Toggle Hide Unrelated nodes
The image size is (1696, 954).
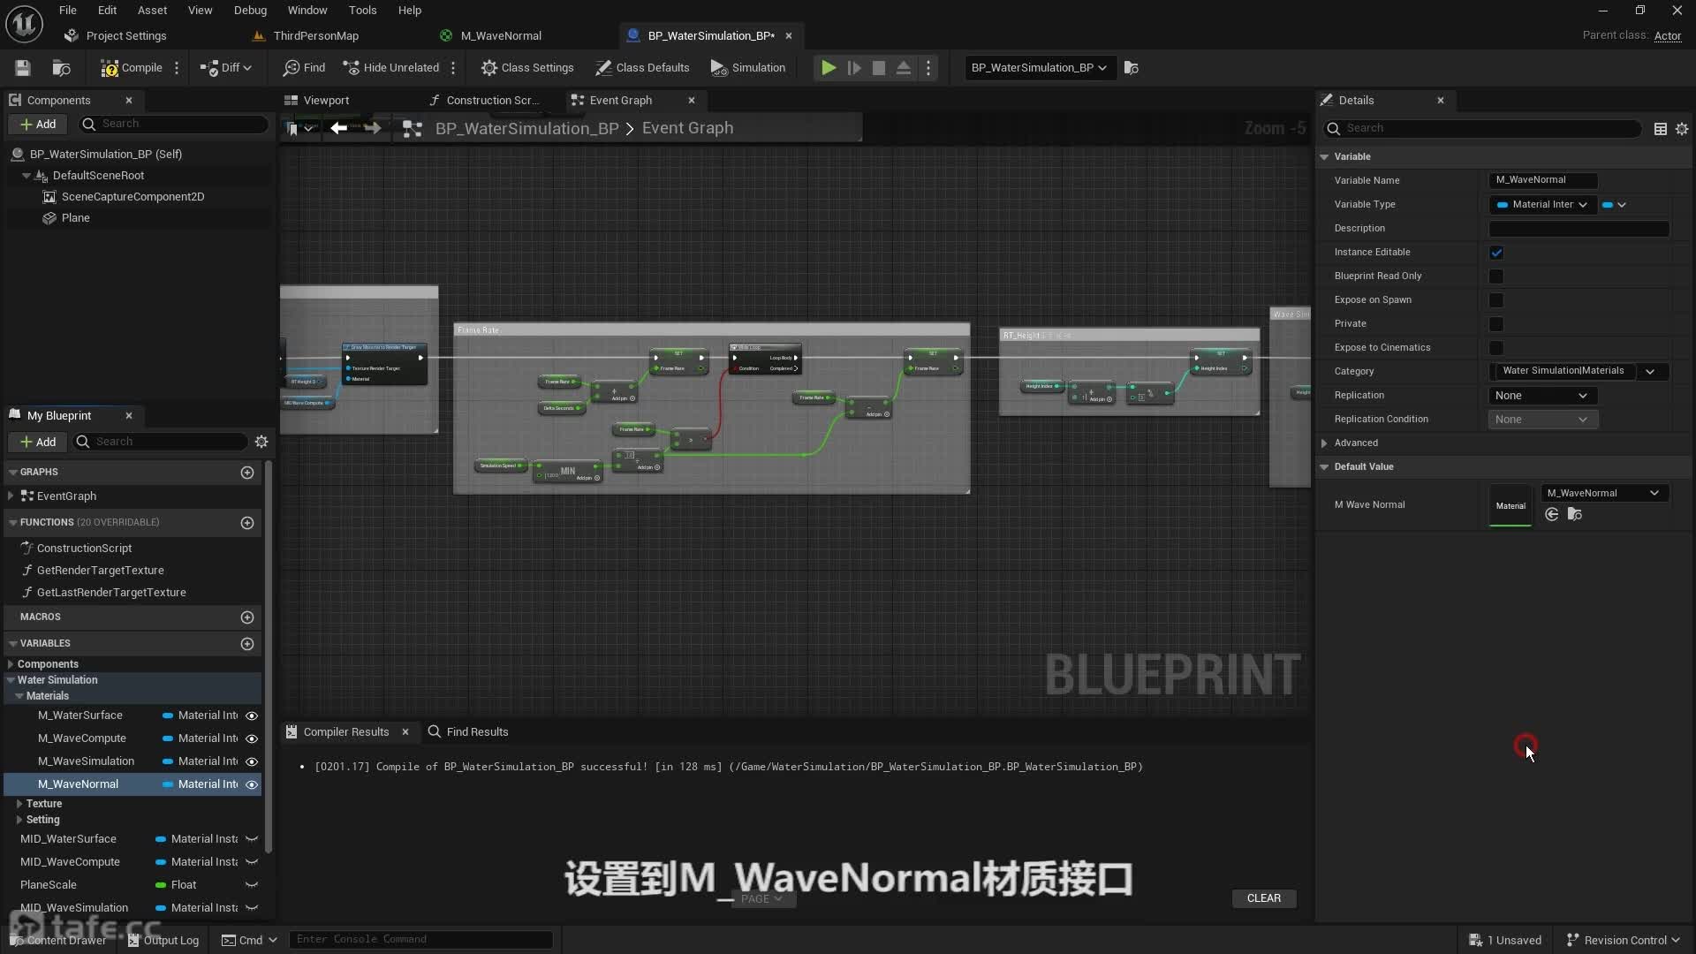click(x=390, y=68)
